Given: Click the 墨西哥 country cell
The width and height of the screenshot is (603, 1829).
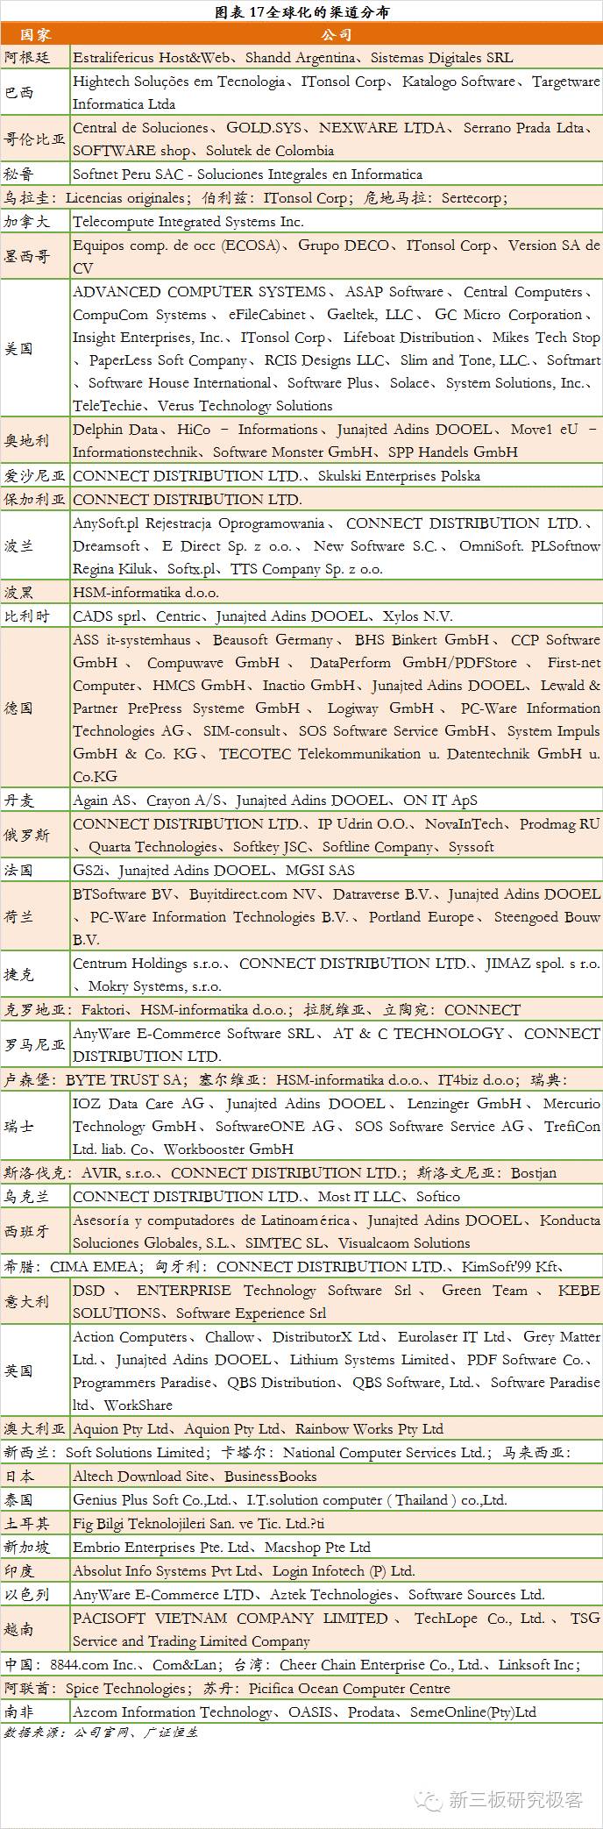Looking at the screenshot, I should coord(35,256).
